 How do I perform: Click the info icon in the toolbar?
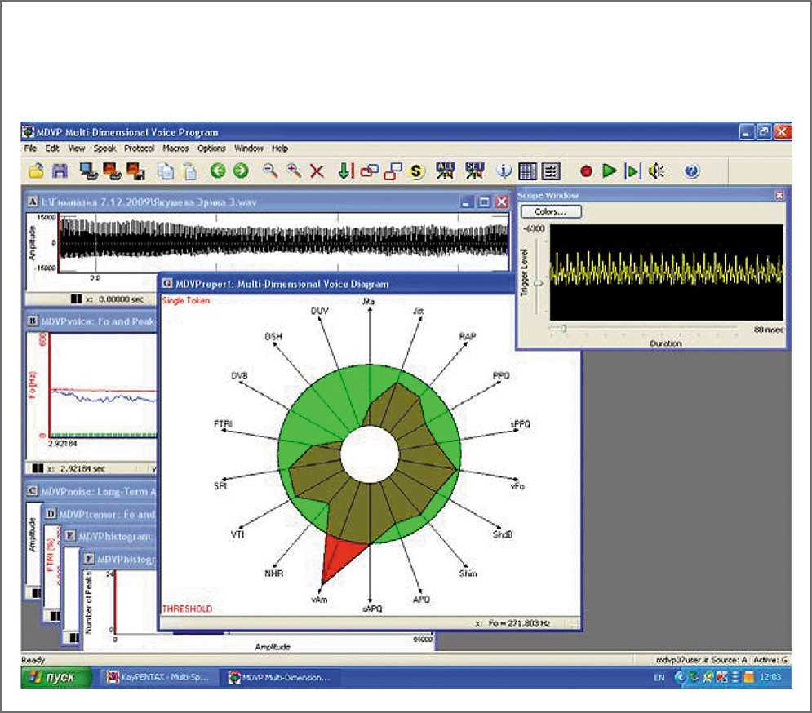click(504, 171)
